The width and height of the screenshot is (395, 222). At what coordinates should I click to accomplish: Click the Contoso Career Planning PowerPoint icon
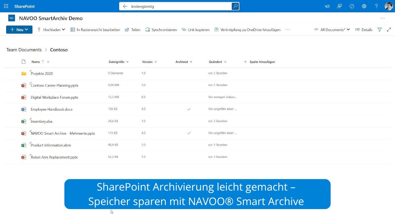coord(24,85)
